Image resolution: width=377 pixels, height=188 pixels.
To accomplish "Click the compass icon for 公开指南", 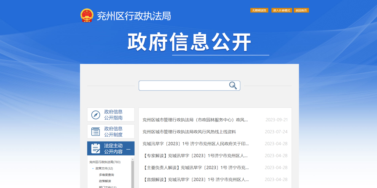I will (96, 115).
